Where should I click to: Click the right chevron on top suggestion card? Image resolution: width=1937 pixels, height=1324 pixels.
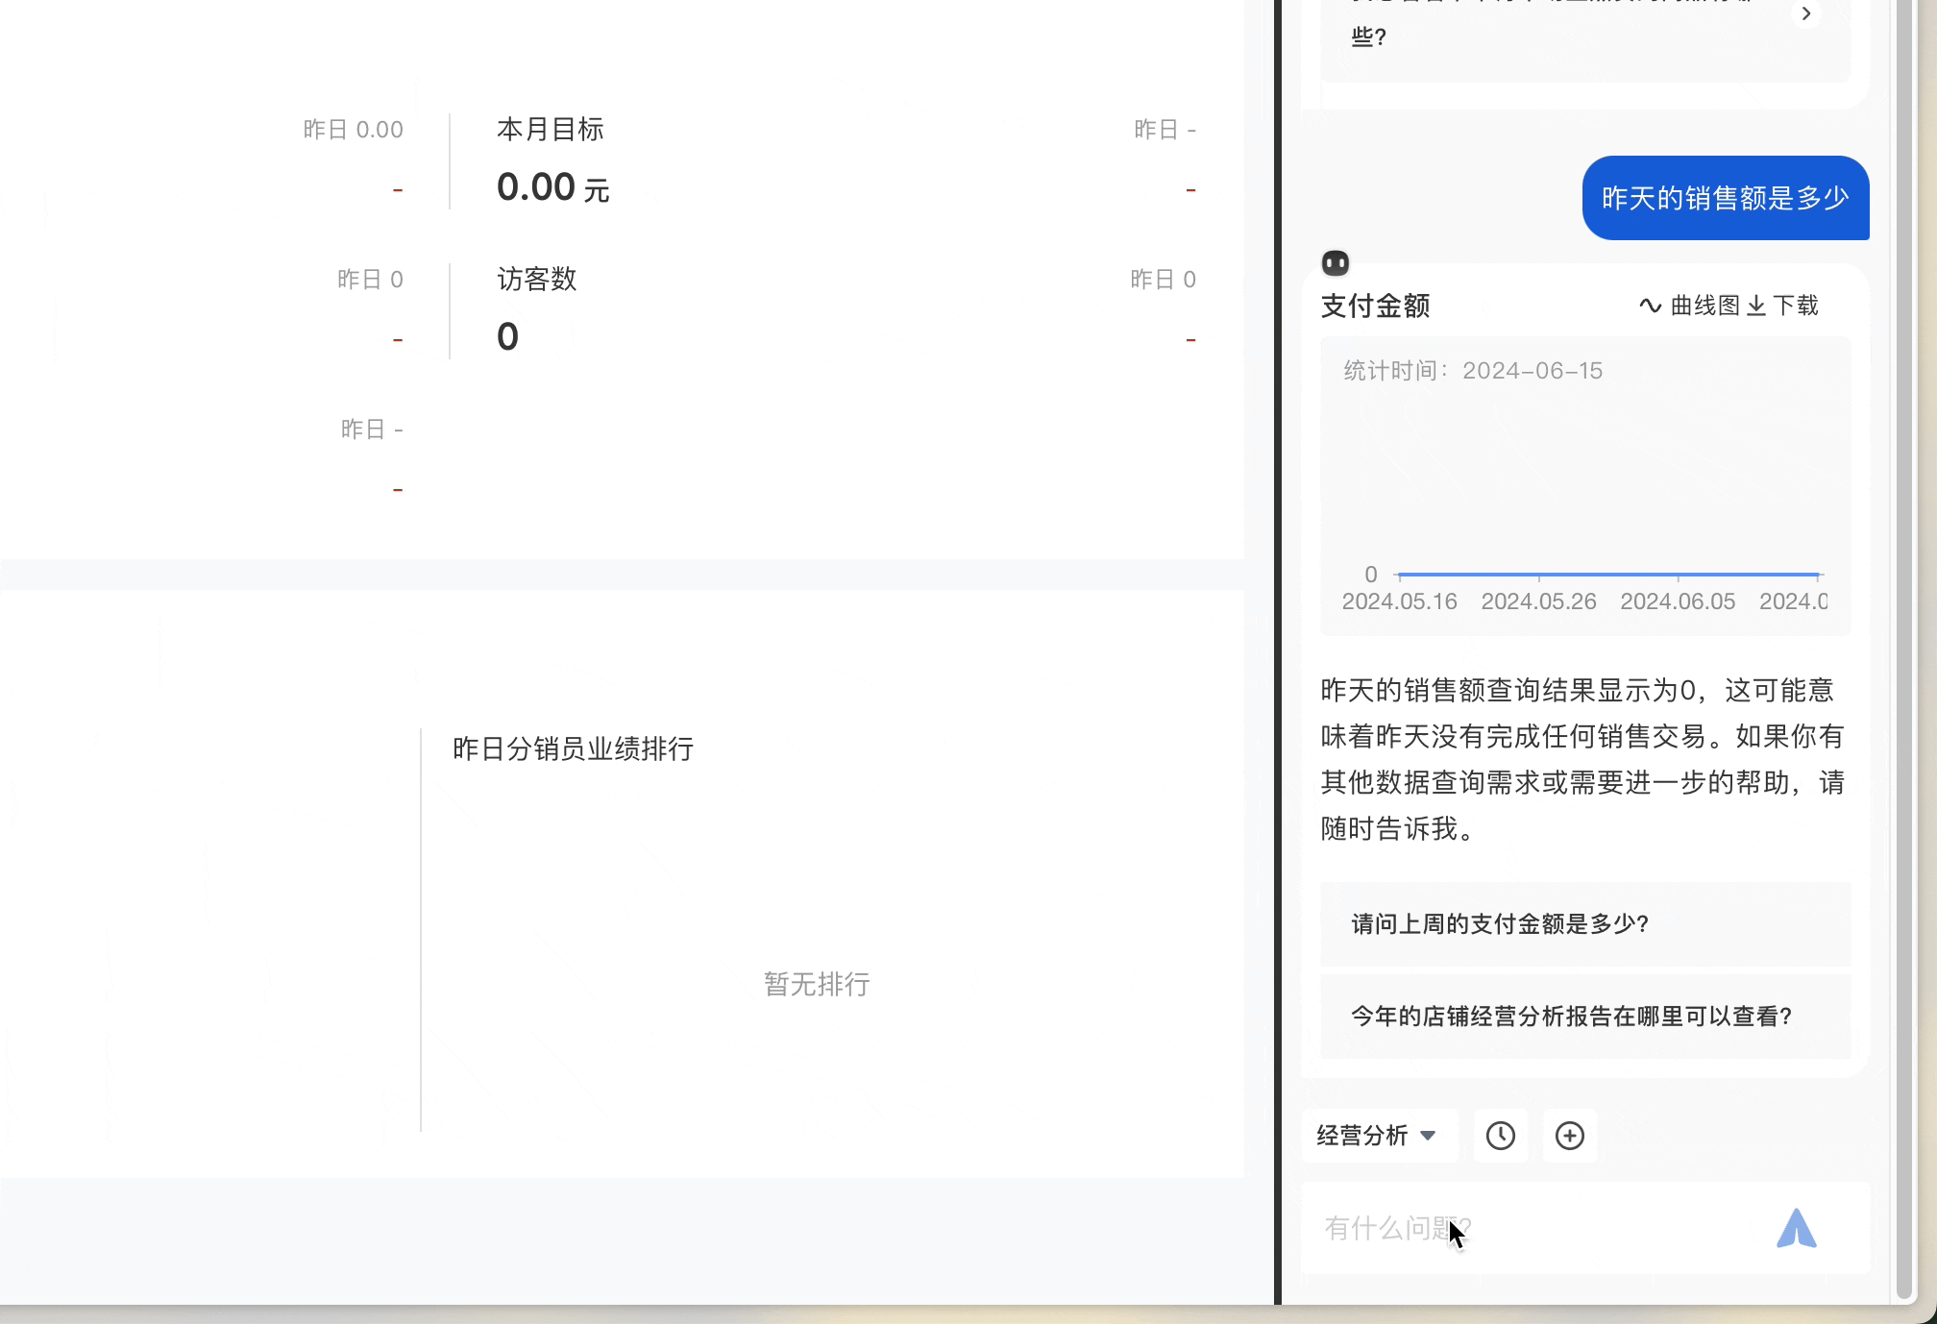[1806, 13]
